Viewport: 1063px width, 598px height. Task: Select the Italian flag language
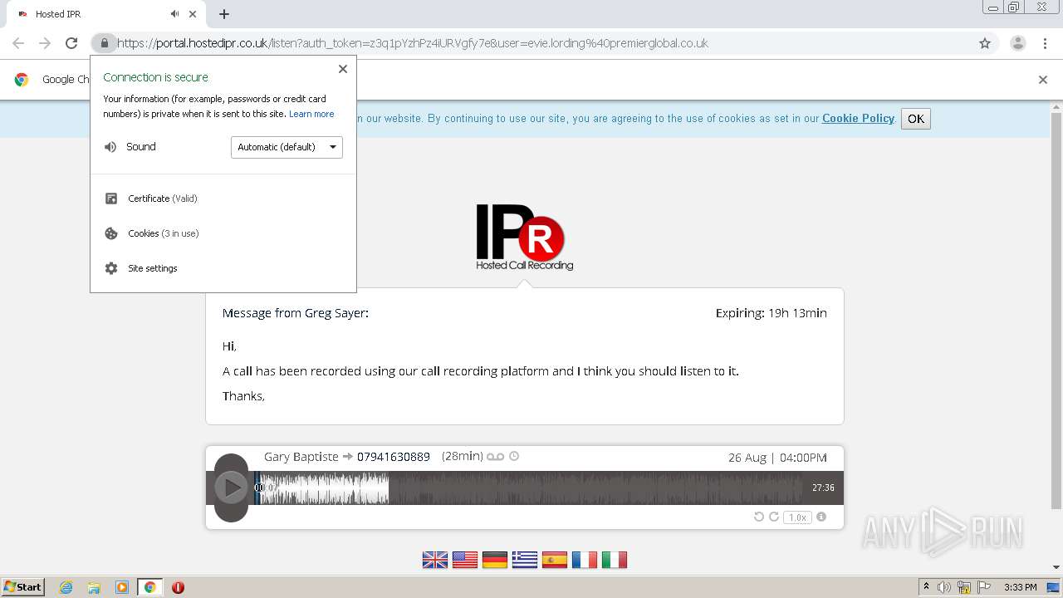(x=615, y=560)
